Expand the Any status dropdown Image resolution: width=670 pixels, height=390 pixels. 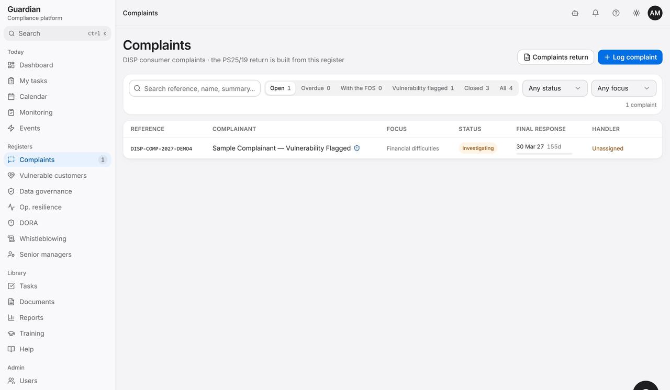(555, 88)
